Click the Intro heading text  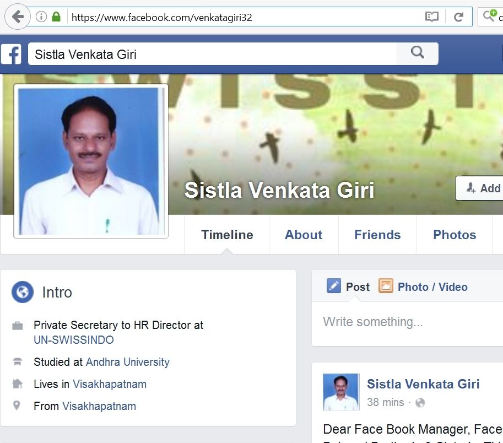[57, 293]
